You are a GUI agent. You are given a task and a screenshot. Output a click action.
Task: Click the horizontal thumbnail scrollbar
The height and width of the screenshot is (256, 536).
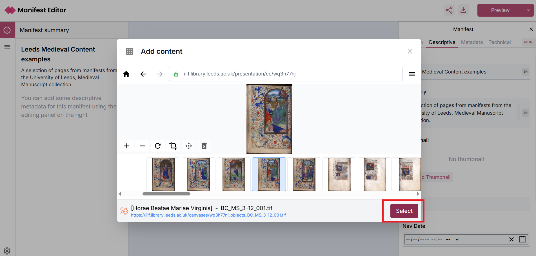pyautogui.click(x=166, y=194)
